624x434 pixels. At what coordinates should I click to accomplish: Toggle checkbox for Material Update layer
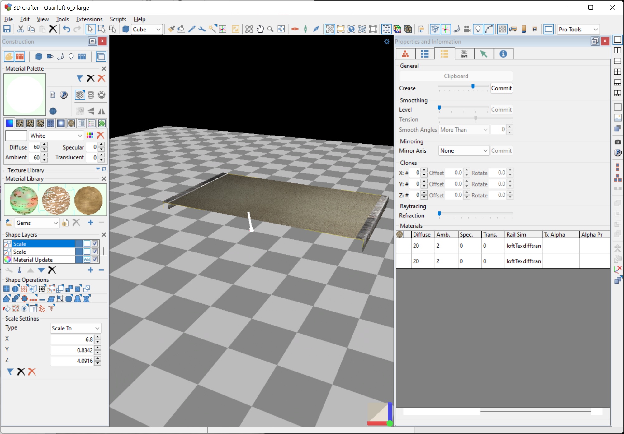[95, 259]
